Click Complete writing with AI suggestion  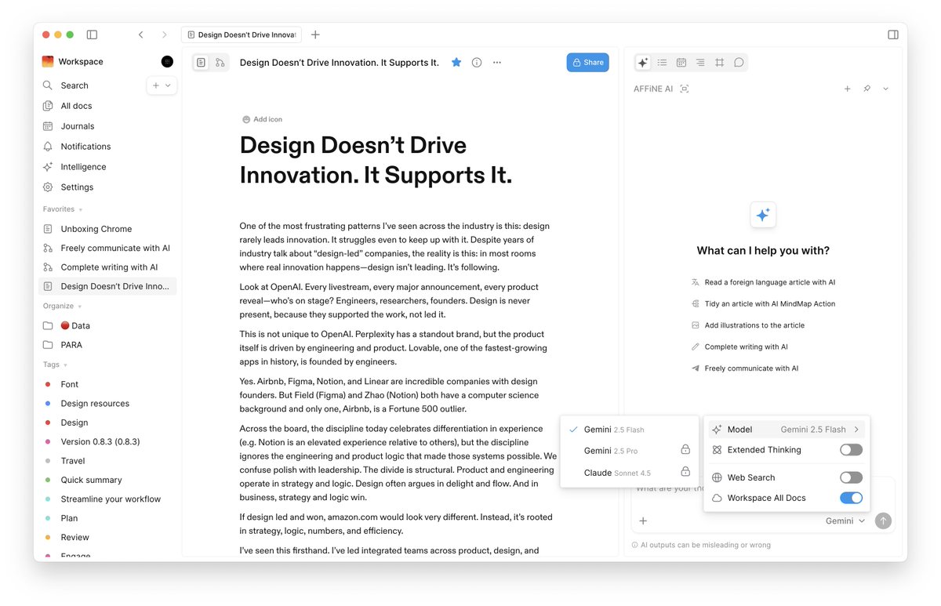click(x=739, y=347)
